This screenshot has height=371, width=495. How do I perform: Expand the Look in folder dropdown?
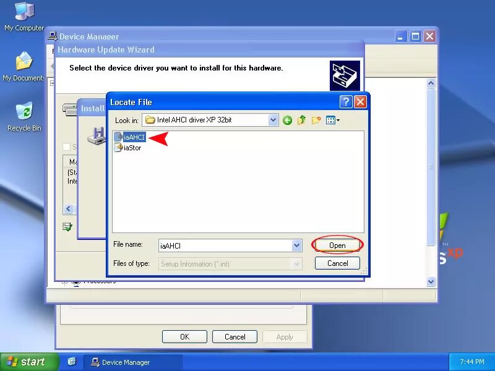273,120
